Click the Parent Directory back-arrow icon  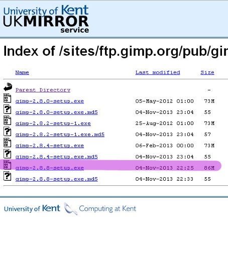(8, 87)
